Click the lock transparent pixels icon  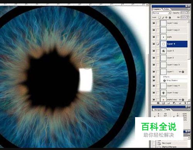[159, 17]
